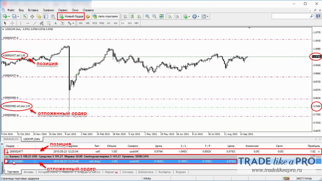322x181 pixels.
Task: Select the arrow cursor tool
Action: (x=5, y=23)
